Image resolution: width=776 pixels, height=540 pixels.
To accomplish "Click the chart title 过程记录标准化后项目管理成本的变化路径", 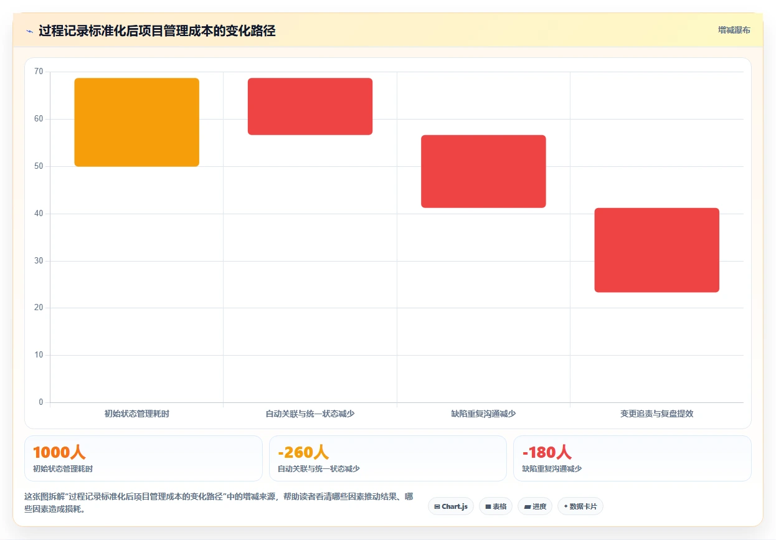I will [157, 31].
